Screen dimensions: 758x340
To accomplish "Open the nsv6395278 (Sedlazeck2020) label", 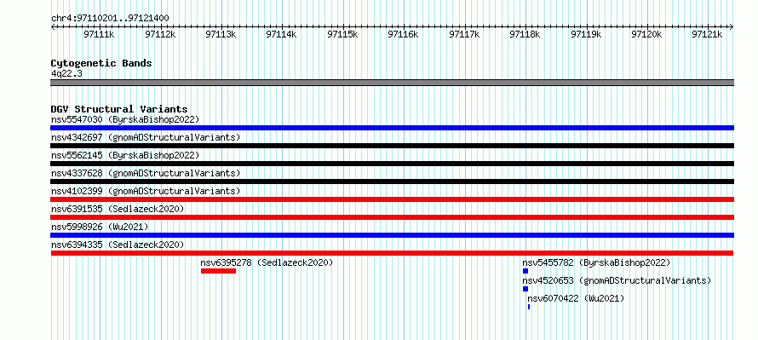I will click(267, 262).
